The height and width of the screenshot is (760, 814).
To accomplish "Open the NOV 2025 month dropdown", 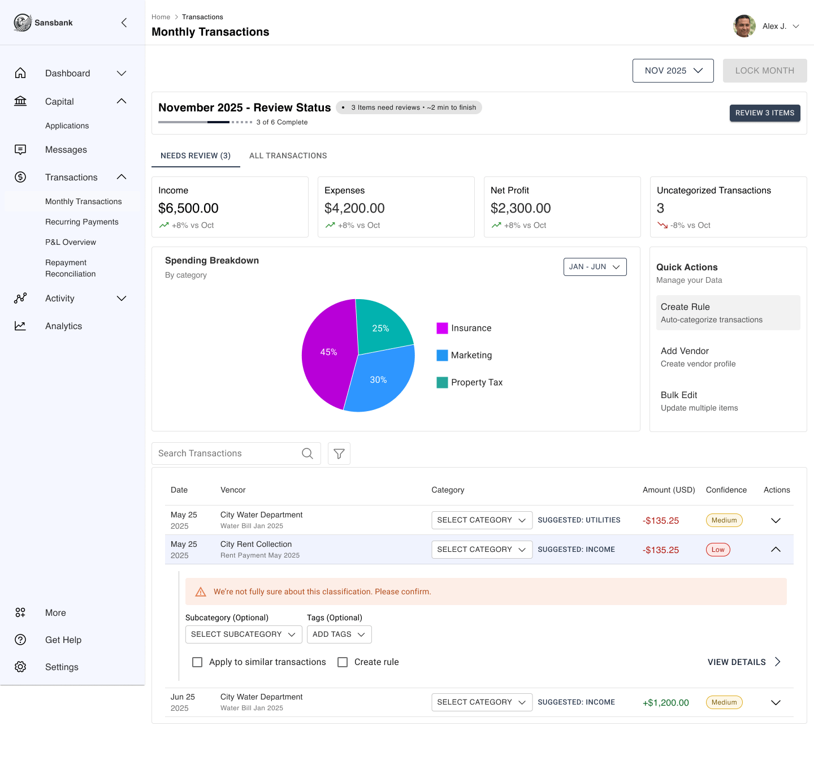I will [x=673, y=71].
